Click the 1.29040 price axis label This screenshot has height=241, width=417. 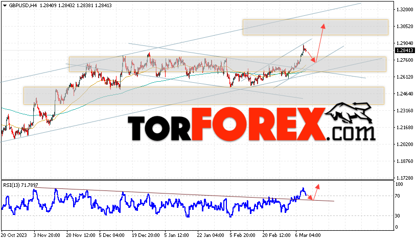pos(405,43)
